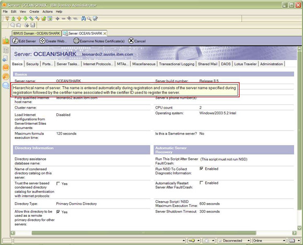The height and width of the screenshot is (245, 303).
Task: Click the document with blue globe sidebar icon
Action: pos(6,59)
